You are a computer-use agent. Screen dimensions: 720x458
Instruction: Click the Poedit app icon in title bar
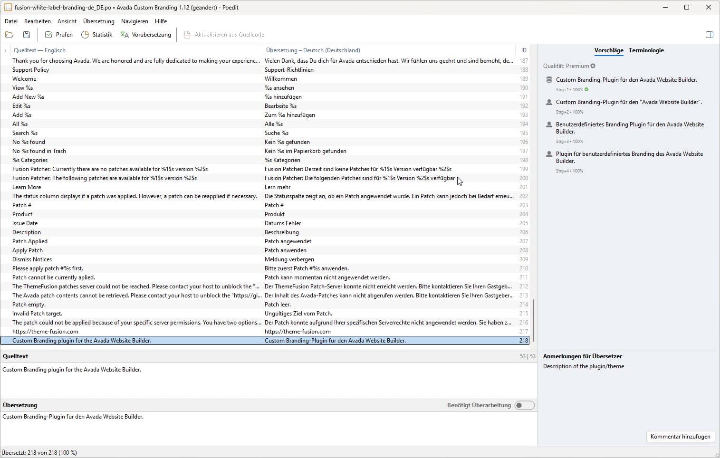pyautogui.click(x=8, y=8)
